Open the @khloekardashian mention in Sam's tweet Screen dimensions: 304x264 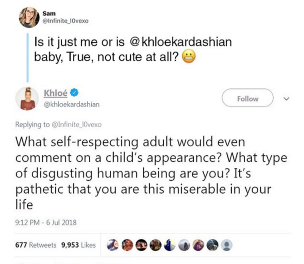point(181,42)
